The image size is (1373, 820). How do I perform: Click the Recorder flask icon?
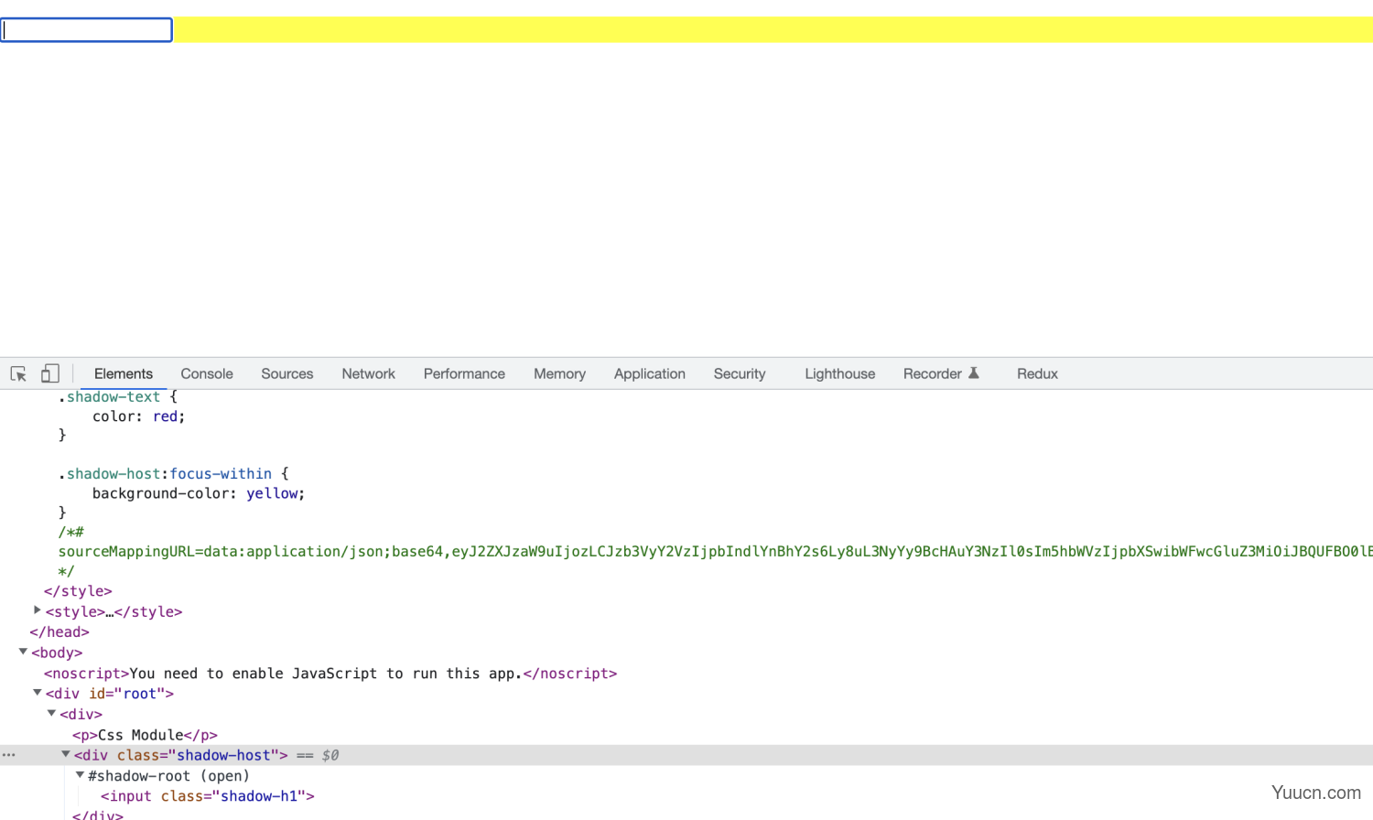(974, 373)
